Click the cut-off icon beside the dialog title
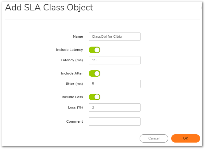205x149 pixels. 203,8
